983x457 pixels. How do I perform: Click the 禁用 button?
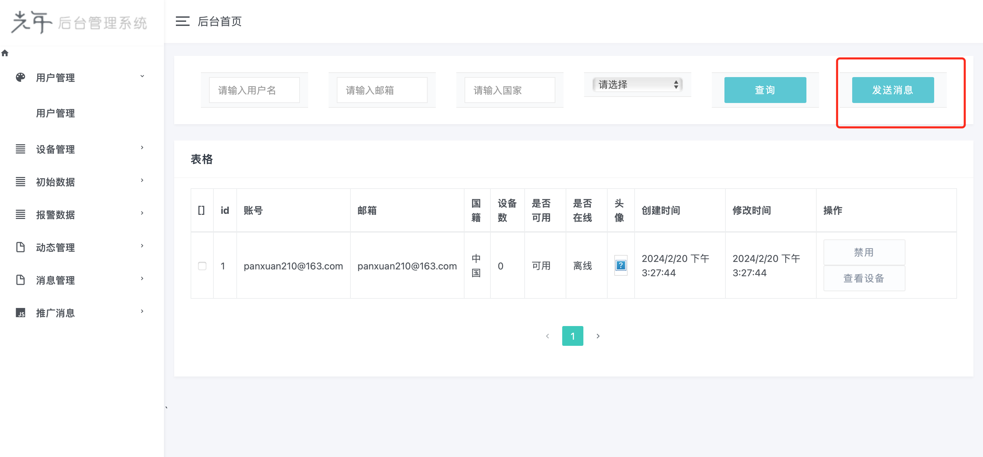[864, 252]
